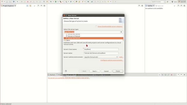Open the Servers view menu arrow

[x=179, y=75]
